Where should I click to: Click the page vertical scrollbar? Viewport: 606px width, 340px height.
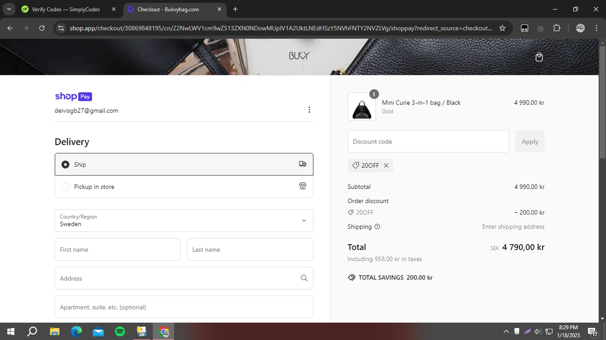[x=602, y=102]
